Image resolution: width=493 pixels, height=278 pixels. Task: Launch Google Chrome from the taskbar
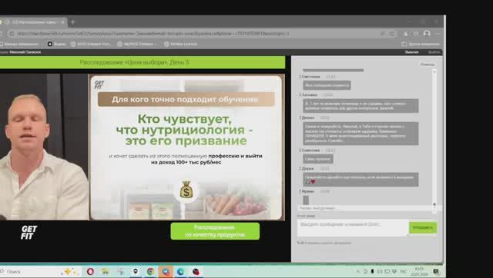click(x=151, y=271)
